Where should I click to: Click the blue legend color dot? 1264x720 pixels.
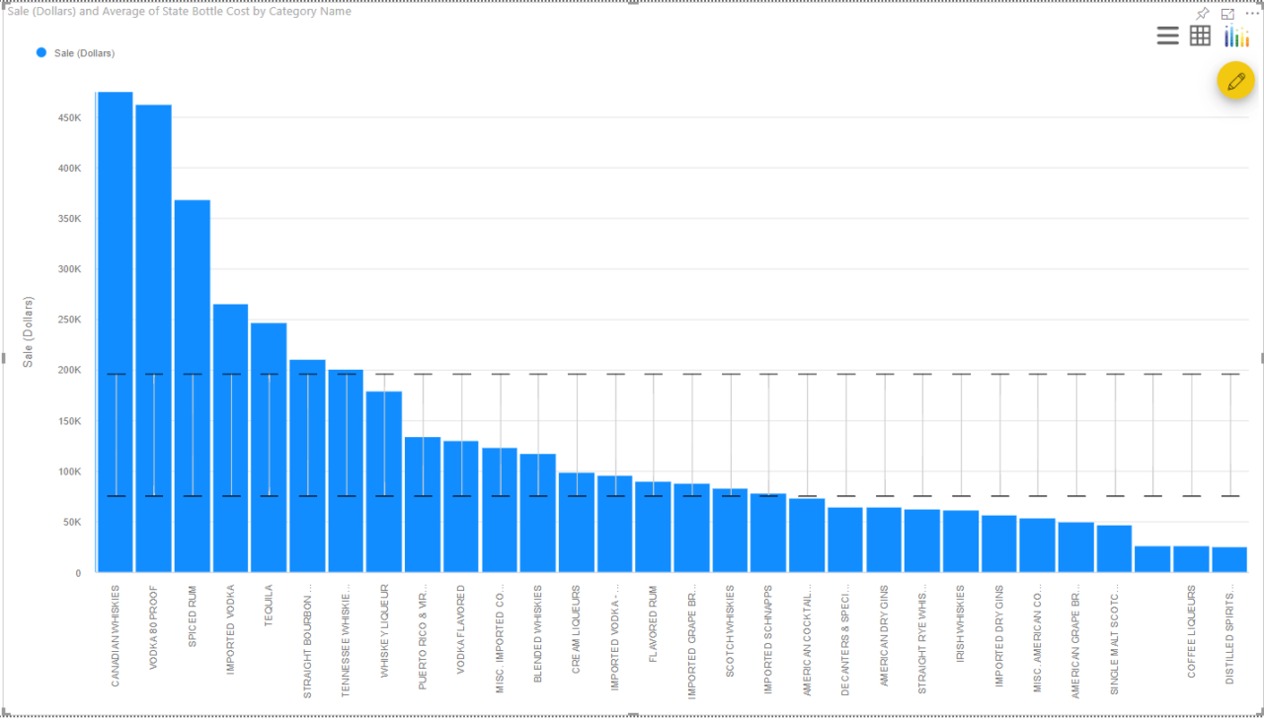point(39,53)
